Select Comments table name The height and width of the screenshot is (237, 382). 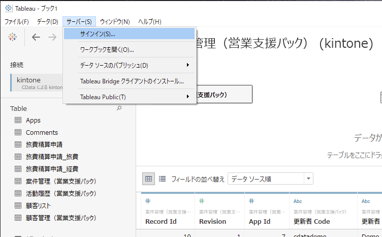(42, 132)
